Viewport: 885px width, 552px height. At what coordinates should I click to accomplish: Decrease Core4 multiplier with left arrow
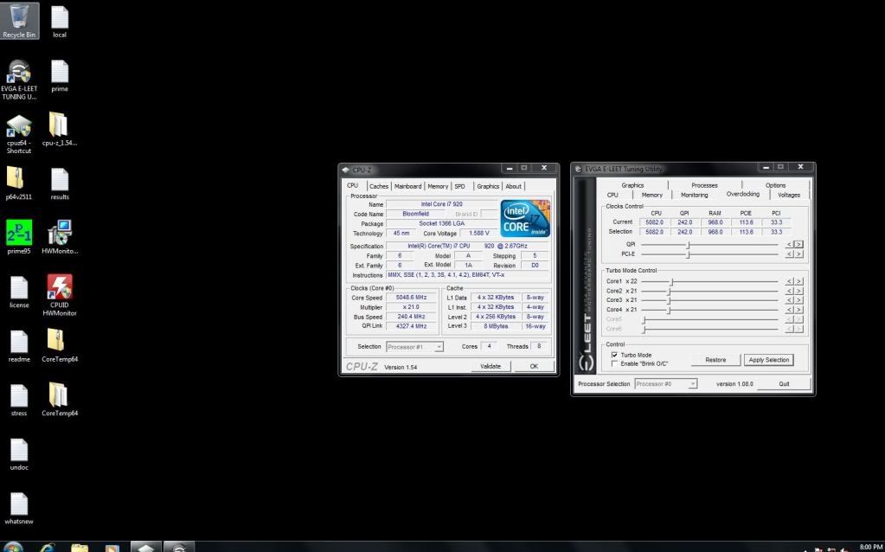790,310
